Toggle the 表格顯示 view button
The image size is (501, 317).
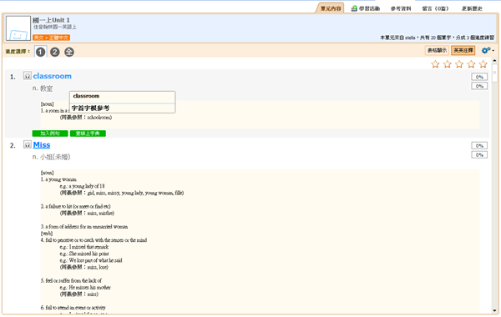(437, 50)
